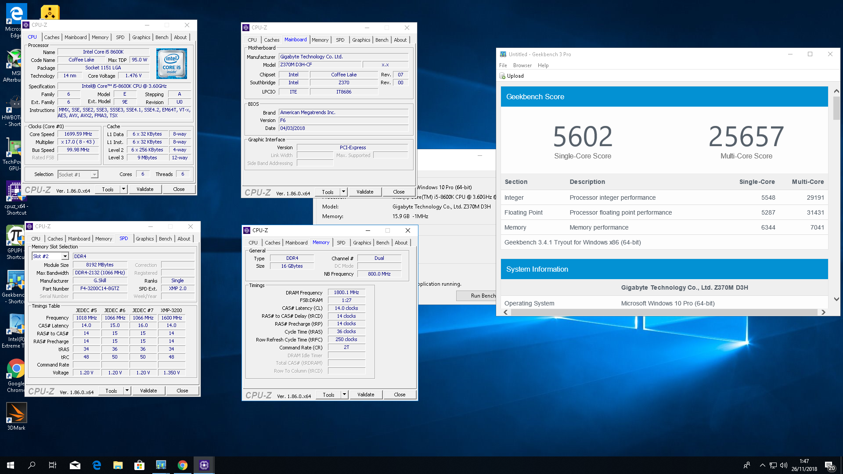The width and height of the screenshot is (843, 474).
Task: Click Core Speed 1699.59 MHz value
Action: pos(78,134)
